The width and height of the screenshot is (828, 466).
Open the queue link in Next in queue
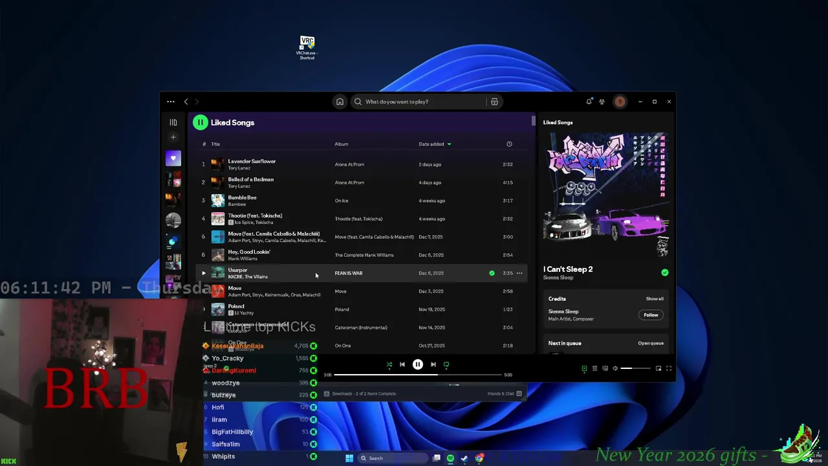[x=651, y=343]
